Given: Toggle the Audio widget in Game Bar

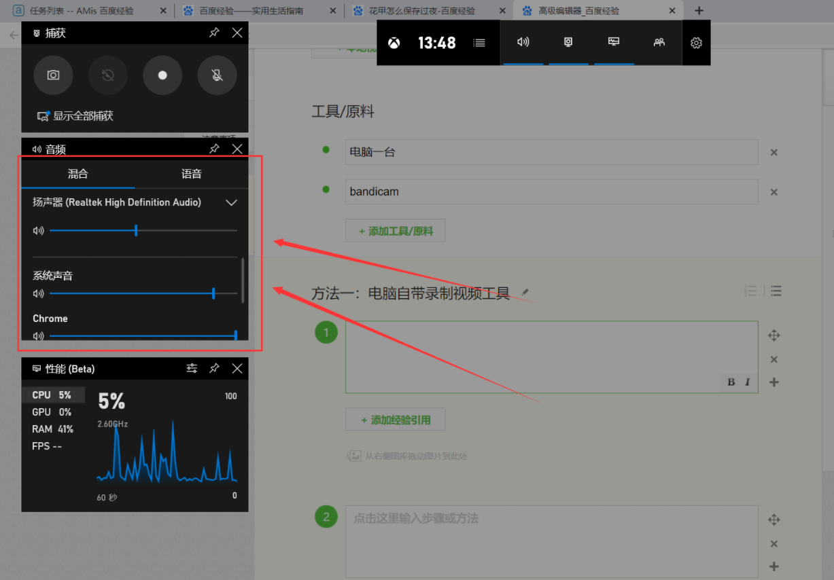Looking at the screenshot, I should click(x=523, y=42).
